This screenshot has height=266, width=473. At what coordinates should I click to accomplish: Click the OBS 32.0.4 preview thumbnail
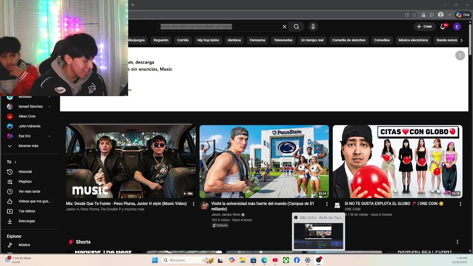tap(318, 236)
